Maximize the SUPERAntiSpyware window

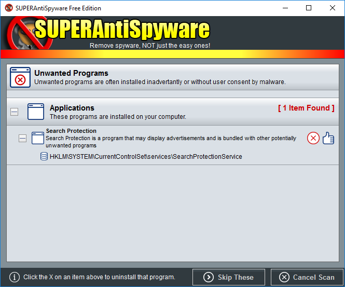click(x=309, y=8)
